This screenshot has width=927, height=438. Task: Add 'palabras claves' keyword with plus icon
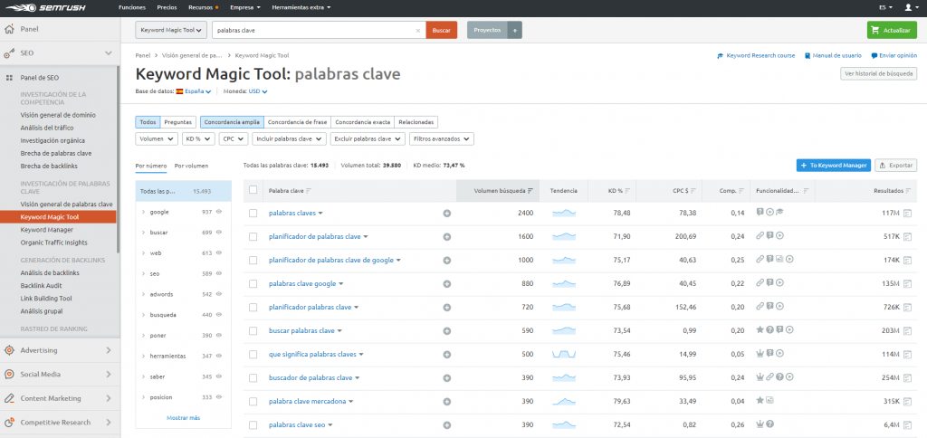coord(446,213)
